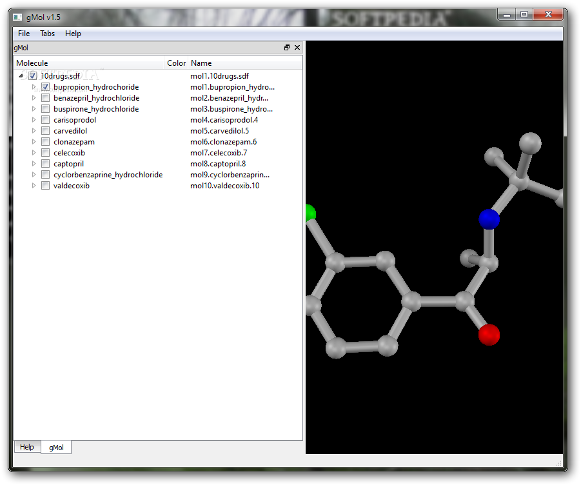Collapse the 10drugs.sdf tree node
The height and width of the screenshot is (485, 581).
click(x=21, y=76)
